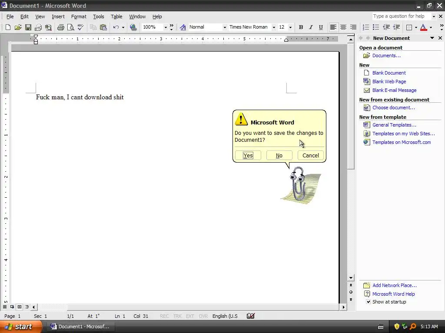Click the Paste clipboard icon
Screen dimensions: 445x333
[103, 27]
